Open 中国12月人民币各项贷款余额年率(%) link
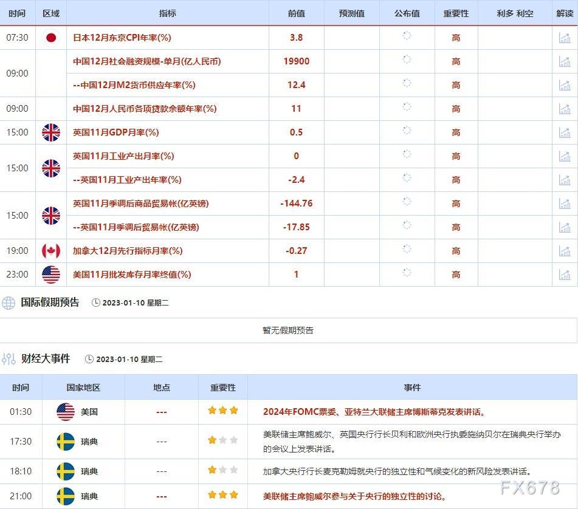This screenshot has height=509, width=578. tap(145, 109)
